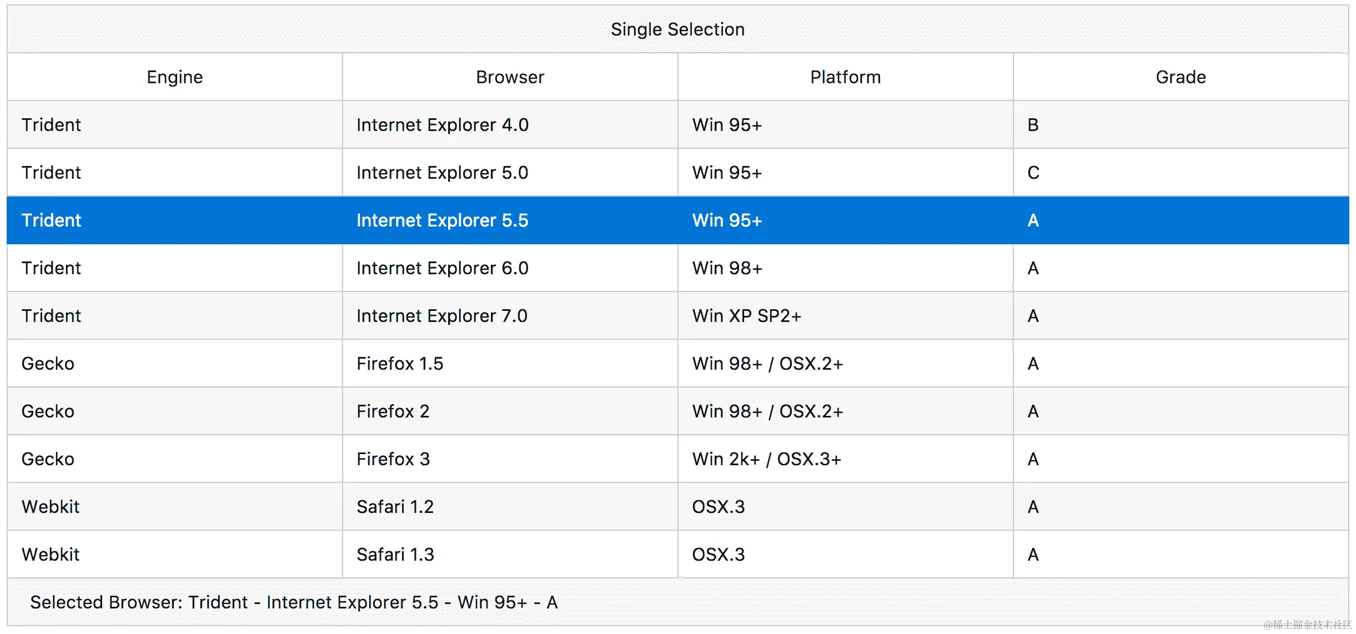Click the Grade column header
1356x634 pixels.
(1181, 77)
